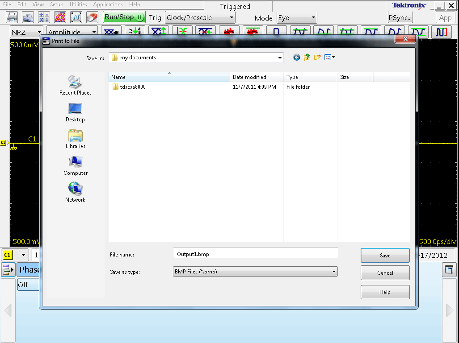Toggle the C1 channel button
459x343 pixels.
pos(9,255)
